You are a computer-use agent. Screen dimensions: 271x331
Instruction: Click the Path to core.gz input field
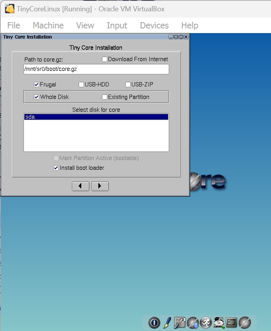tap(96, 69)
